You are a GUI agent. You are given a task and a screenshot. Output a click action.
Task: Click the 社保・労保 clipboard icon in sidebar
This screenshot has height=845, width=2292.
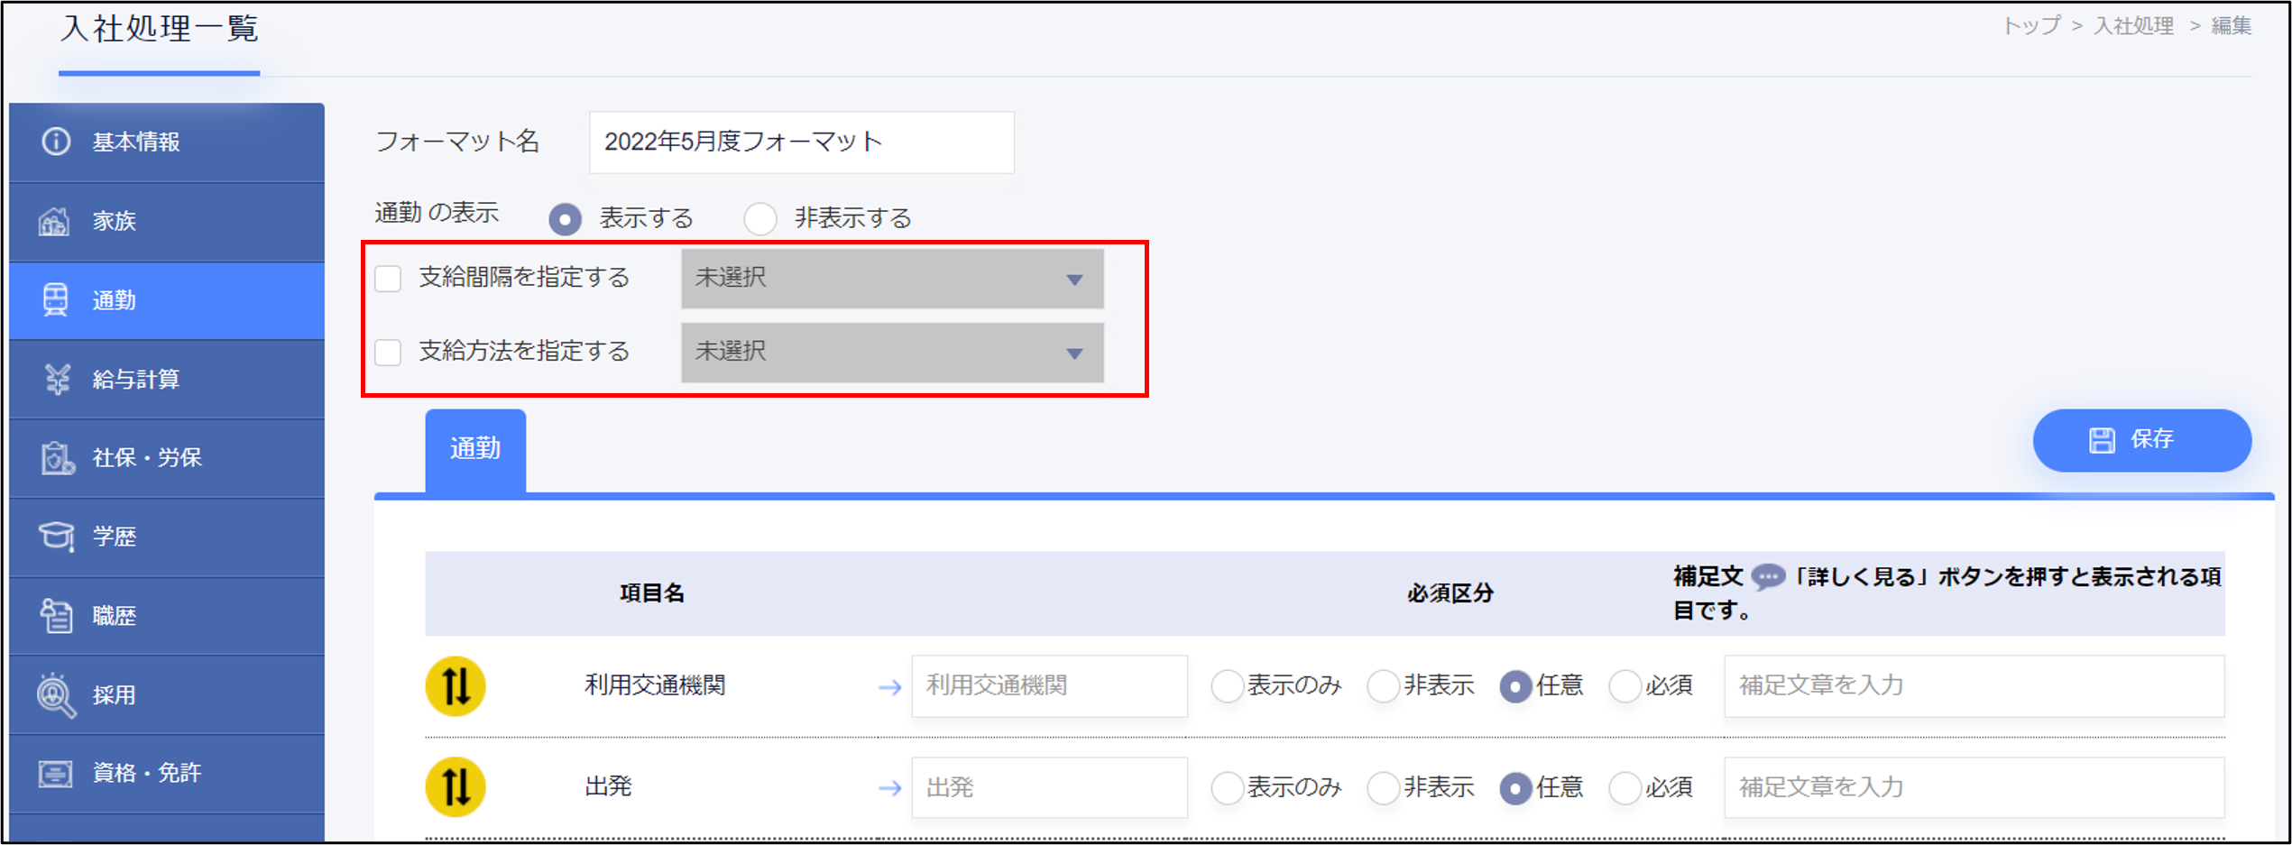[x=57, y=458]
